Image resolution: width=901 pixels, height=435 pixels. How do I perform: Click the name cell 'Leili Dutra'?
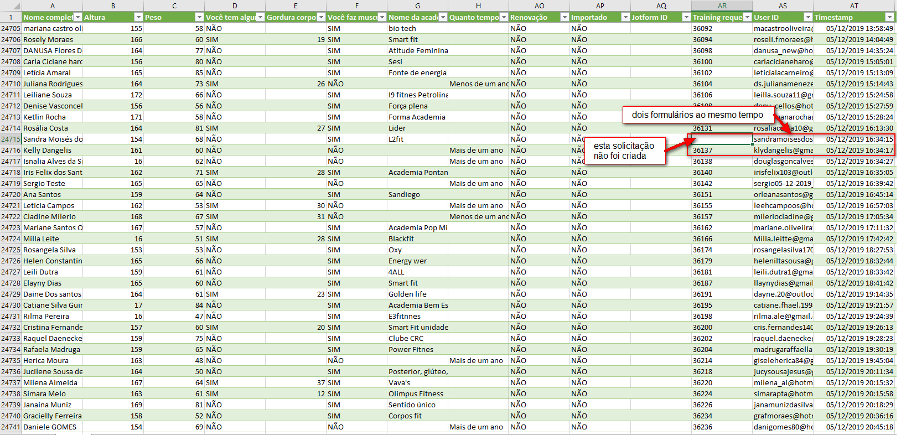(x=53, y=272)
